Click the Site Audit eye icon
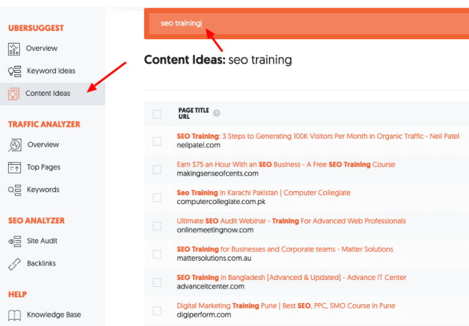Screen dimensions: 469x326 tap(14, 241)
